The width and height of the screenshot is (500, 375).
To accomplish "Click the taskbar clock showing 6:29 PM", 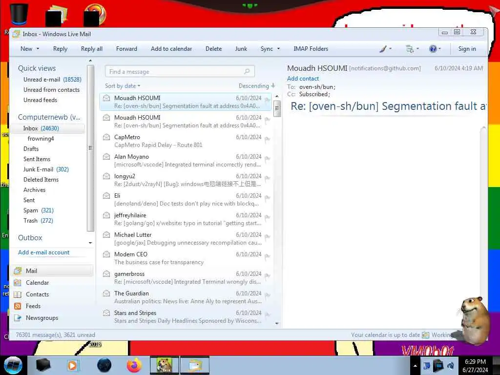I will click(x=475, y=365).
